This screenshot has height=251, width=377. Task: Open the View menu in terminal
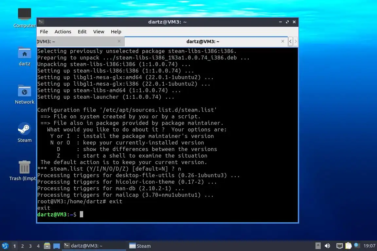(99, 32)
